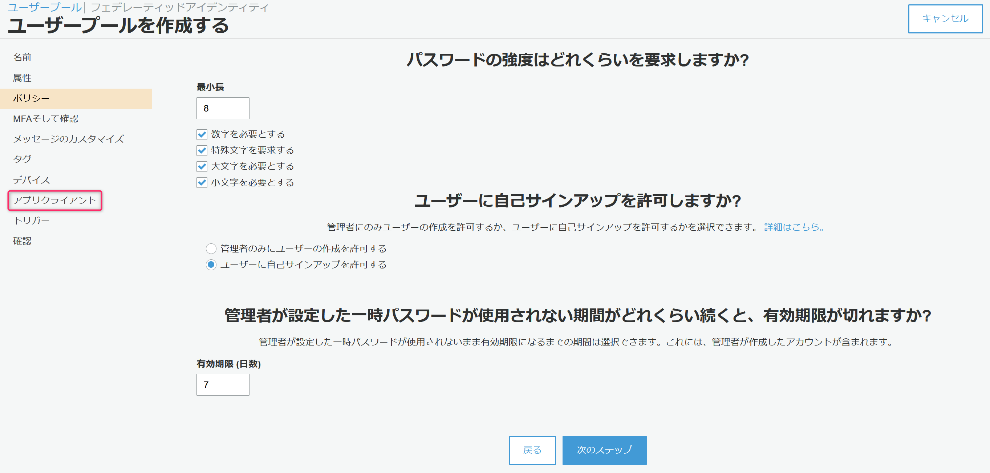Select 管理者のみにユーザーの作成を許可する radio option
990x473 pixels.
(211, 249)
